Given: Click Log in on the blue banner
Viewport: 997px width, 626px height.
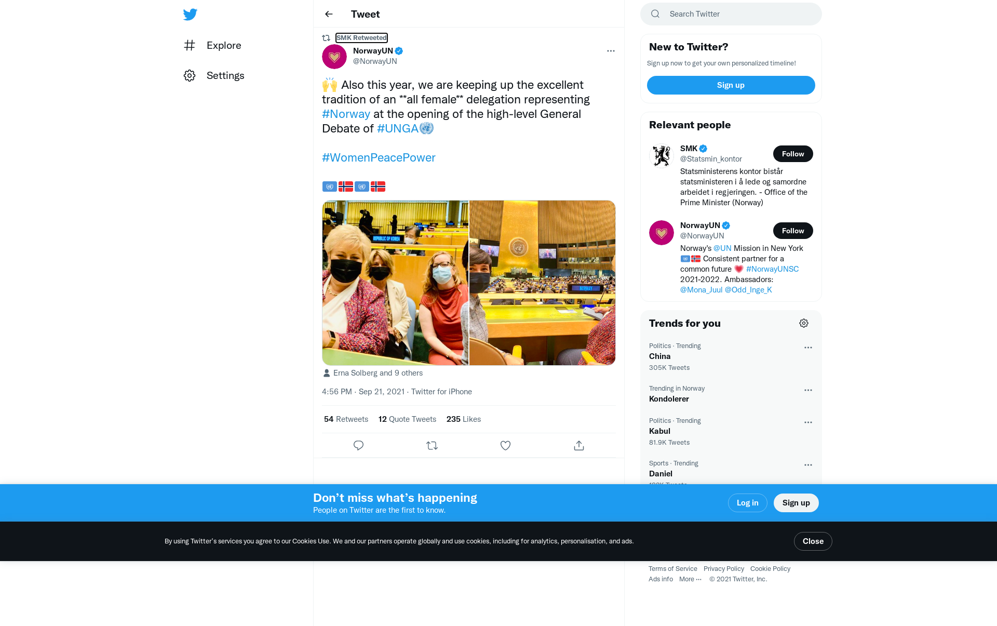Looking at the screenshot, I should tap(747, 503).
